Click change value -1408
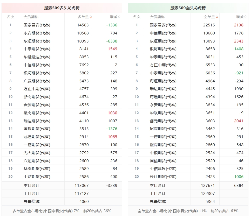Screen dimensions: 251x219 (x=238, y=49)
